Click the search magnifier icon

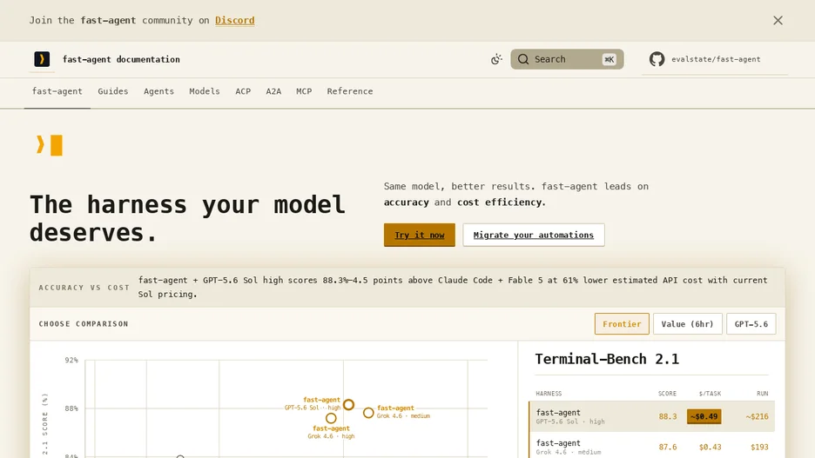click(x=523, y=59)
